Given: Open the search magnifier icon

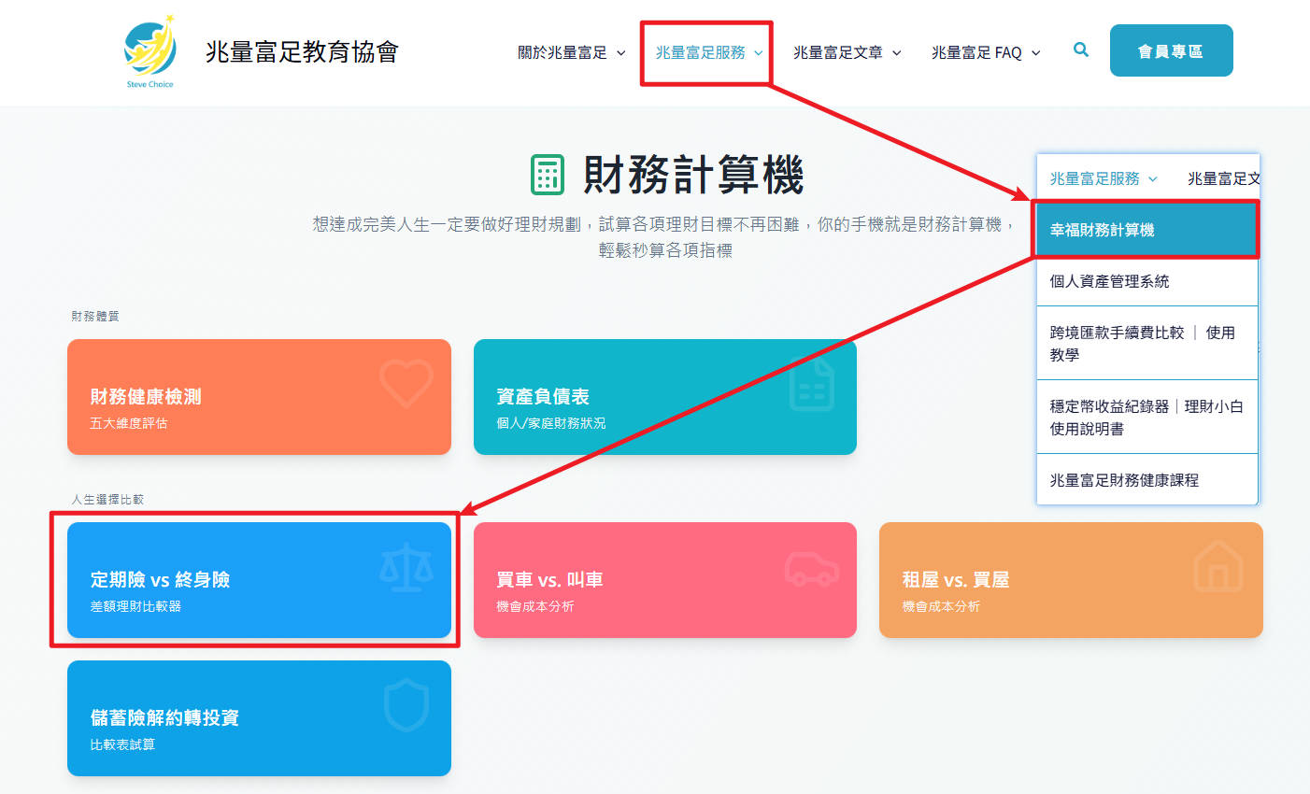Looking at the screenshot, I should [1081, 50].
